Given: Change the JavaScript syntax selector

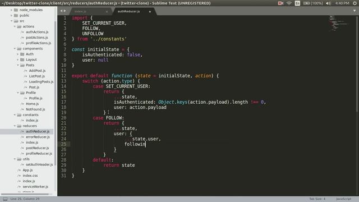Looking at the screenshot, I should [343, 199].
